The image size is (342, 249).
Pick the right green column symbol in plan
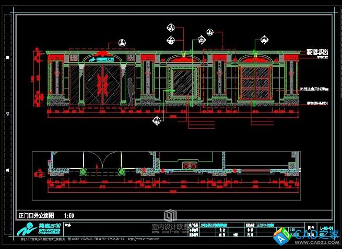pyautogui.click(x=121, y=172)
